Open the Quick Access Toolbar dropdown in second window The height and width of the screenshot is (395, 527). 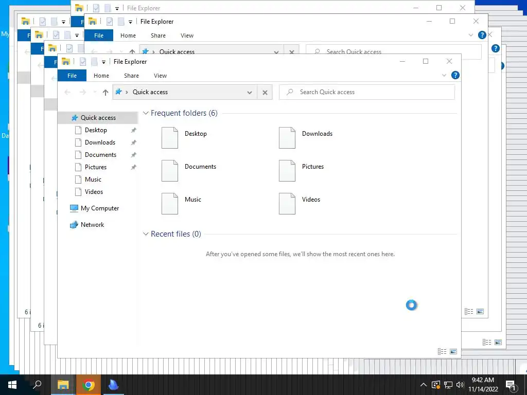pos(130,22)
